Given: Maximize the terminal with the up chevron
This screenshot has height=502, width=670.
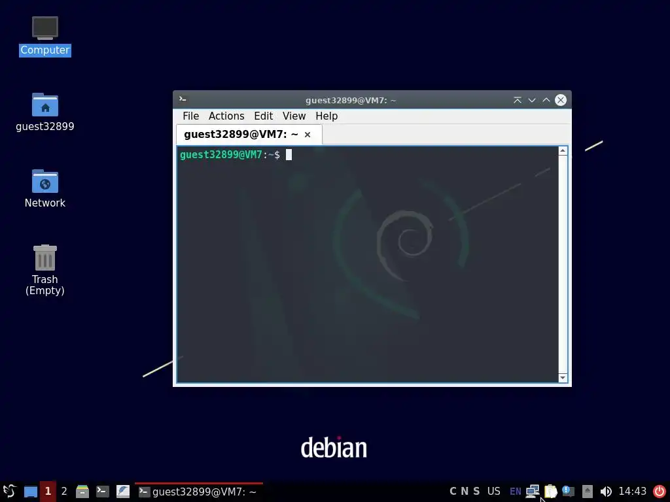Looking at the screenshot, I should (x=546, y=100).
